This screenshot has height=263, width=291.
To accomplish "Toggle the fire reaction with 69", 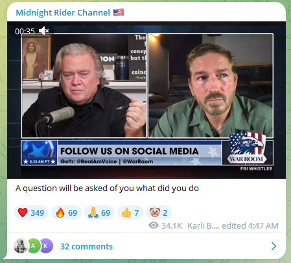I will (x=66, y=212).
